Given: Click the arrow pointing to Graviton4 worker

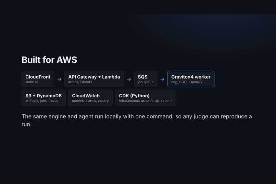Looking at the screenshot, I should [162, 79].
